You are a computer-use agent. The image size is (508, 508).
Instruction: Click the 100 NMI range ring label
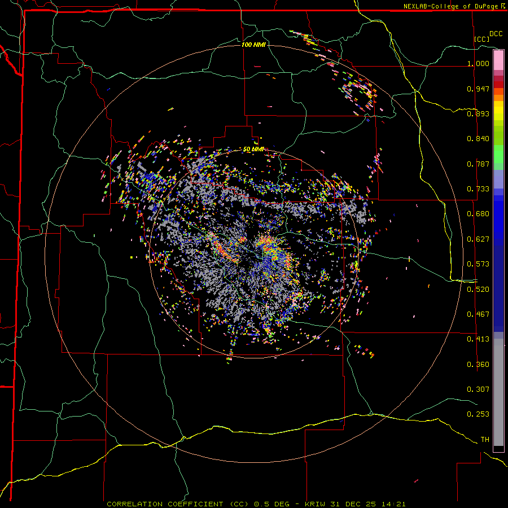(253, 45)
